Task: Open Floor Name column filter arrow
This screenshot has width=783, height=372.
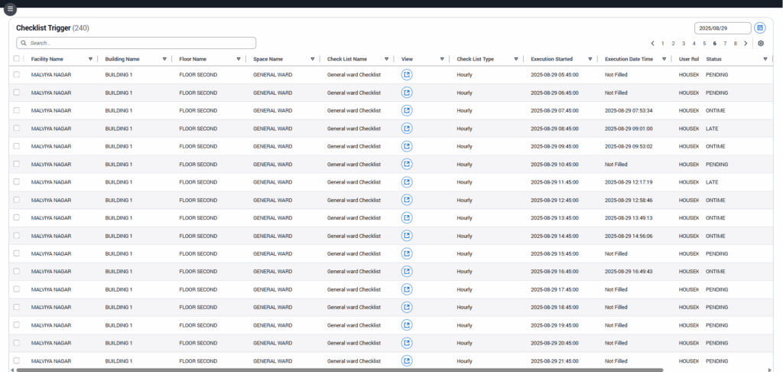Action: (239, 59)
